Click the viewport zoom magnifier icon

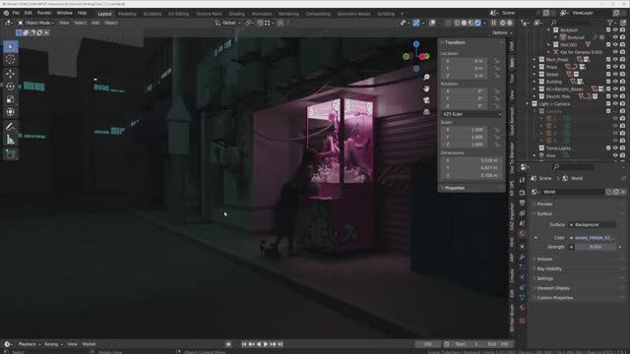pyautogui.click(x=426, y=77)
